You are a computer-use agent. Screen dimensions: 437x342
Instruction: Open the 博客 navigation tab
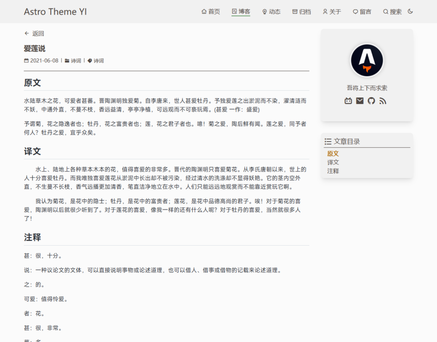tap(241, 12)
